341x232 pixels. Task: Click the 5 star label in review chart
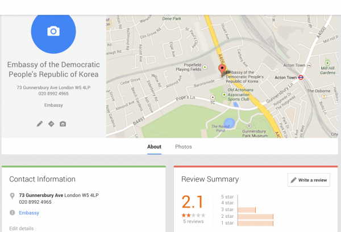(227, 197)
